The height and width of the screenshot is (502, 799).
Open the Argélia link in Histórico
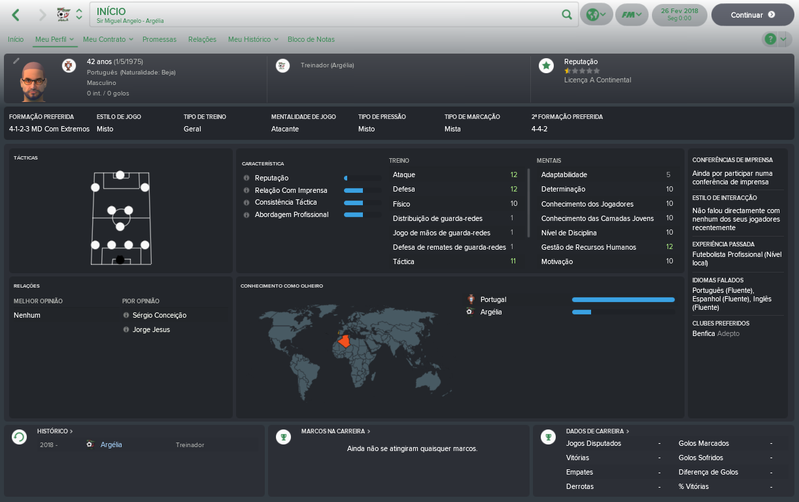click(x=111, y=444)
